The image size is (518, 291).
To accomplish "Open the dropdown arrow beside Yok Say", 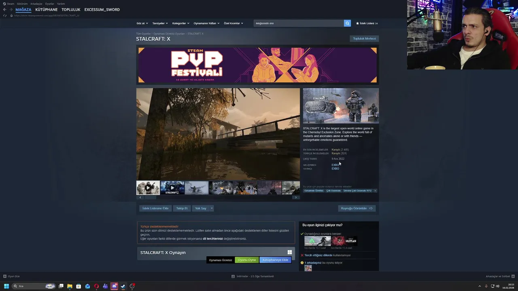I will (211, 208).
